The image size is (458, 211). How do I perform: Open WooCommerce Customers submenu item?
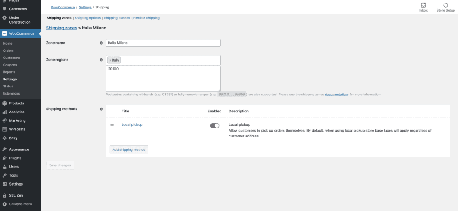(11, 58)
